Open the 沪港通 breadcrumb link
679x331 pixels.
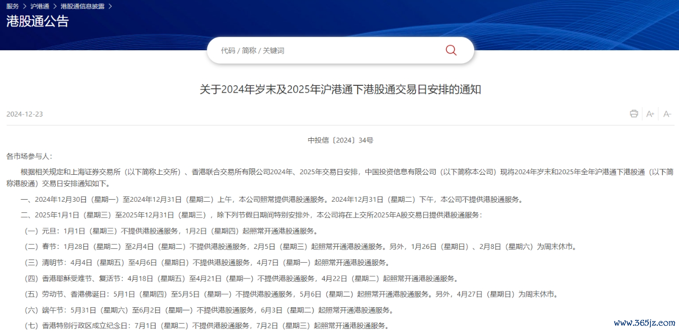tap(39, 6)
